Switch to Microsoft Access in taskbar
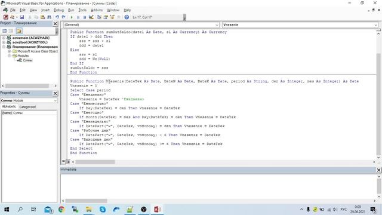 point(157,210)
